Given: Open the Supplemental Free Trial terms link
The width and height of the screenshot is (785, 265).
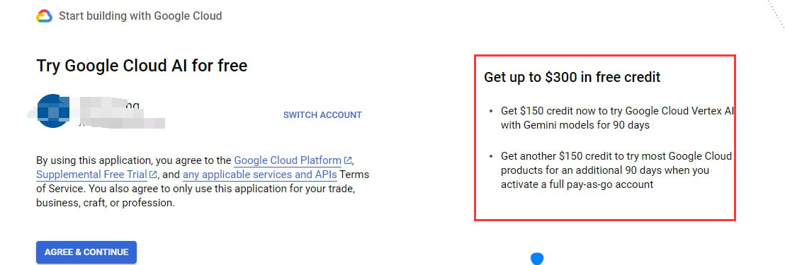Looking at the screenshot, I should coord(91,175).
